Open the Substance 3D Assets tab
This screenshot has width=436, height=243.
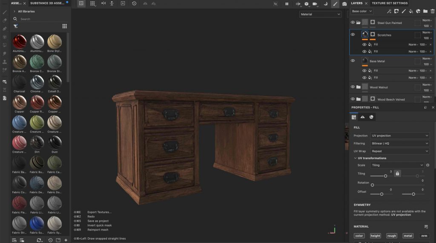pos(47,3)
